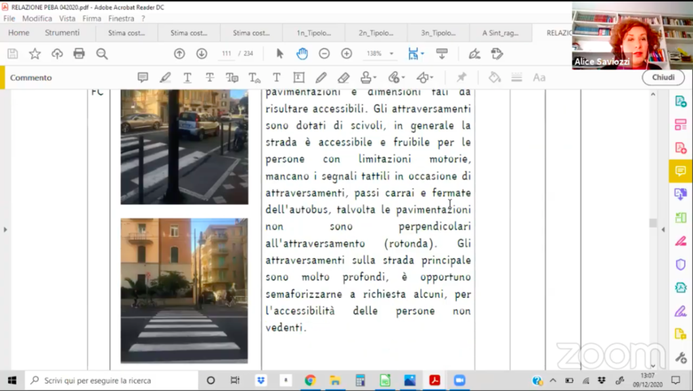Choose the strikethrough text tool
The width and height of the screenshot is (693, 391).
click(210, 78)
